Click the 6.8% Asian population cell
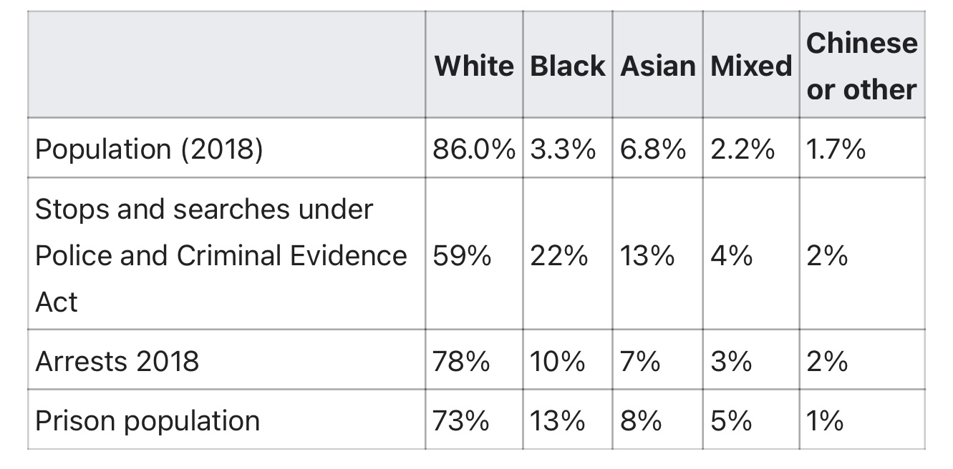This screenshot has width=953, height=469. coord(653,149)
